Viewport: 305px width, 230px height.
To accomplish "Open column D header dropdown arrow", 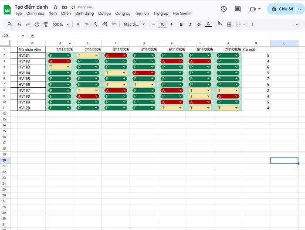I will pos(70,43).
